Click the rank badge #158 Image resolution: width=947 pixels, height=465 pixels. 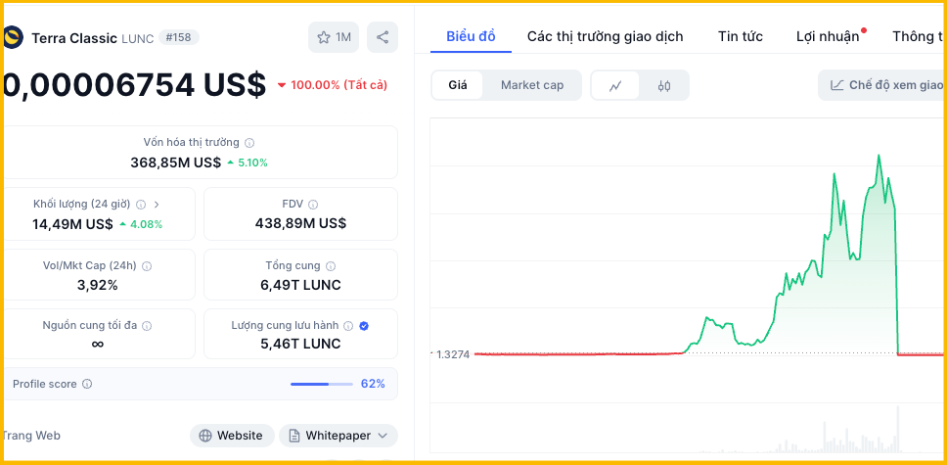click(x=179, y=37)
